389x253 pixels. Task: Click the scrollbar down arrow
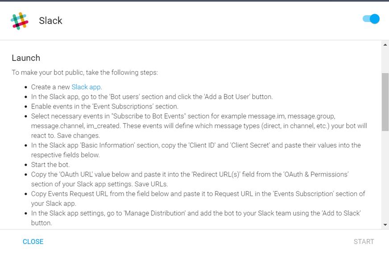pos(385,225)
